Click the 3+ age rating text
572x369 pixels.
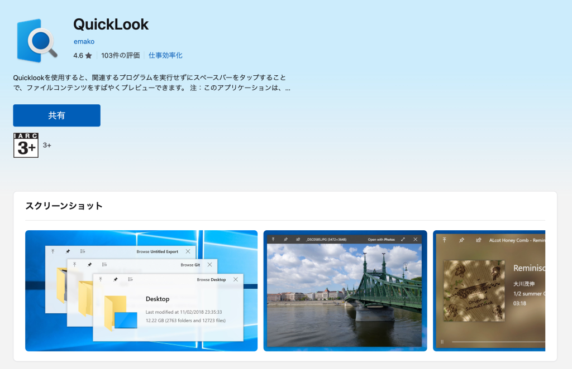pyautogui.click(x=47, y=145)
